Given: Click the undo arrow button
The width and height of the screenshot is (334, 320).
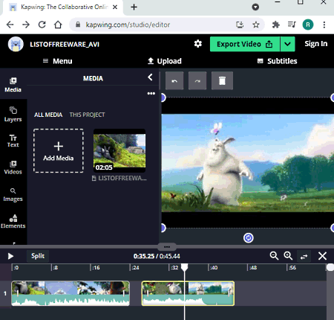Looking at the screenshot, I should tap(174, 80).
